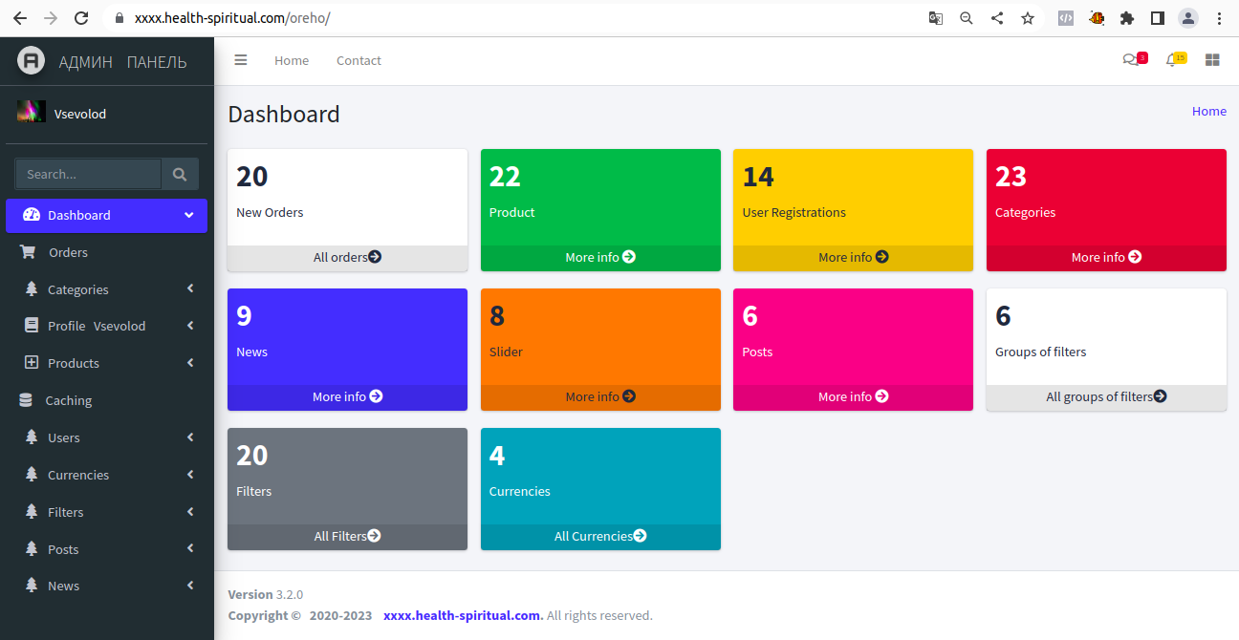
Task: Click the Caching database icon
Action: (x=26, y=400)
